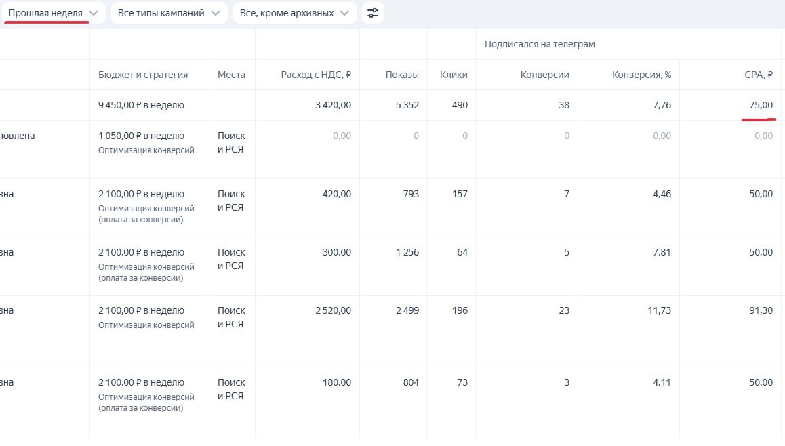
Task: Click the 'Бюджет и стратегия' column header
Action: coord(143,75)
